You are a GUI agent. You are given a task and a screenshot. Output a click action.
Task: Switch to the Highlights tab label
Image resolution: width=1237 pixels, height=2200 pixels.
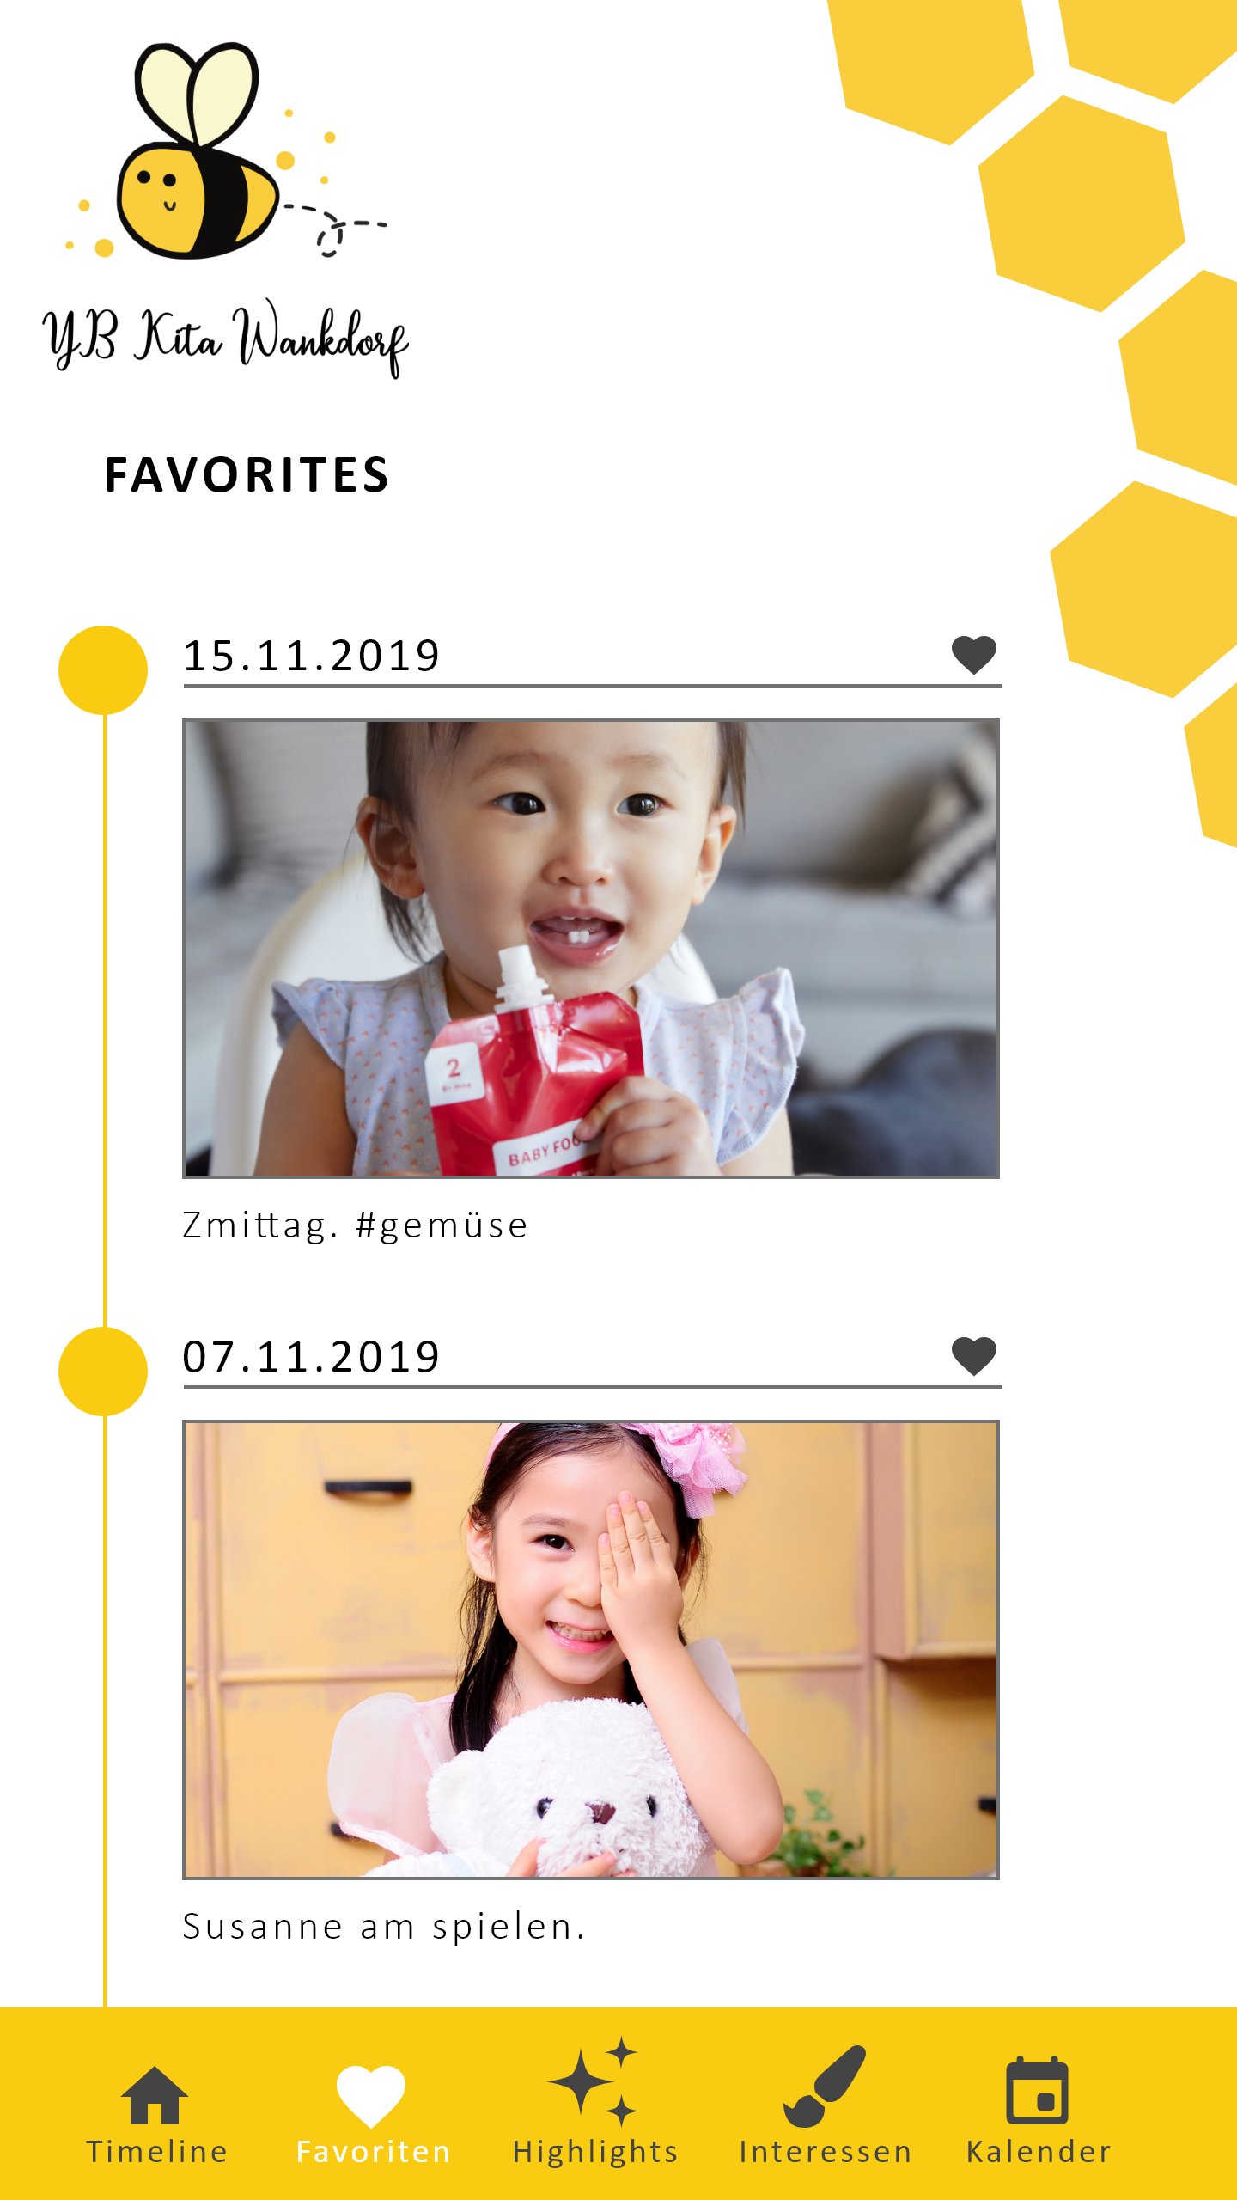click(595, 2154)
